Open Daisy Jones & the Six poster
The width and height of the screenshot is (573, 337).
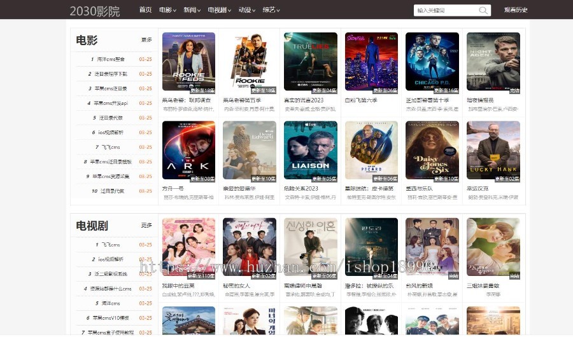[x=432, y=151]
